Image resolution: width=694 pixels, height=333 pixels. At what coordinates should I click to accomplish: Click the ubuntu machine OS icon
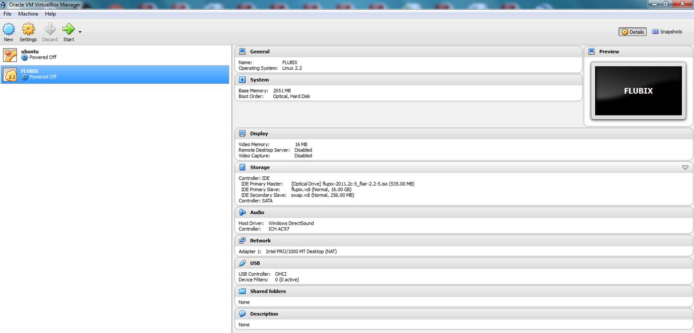click(10, 55)
